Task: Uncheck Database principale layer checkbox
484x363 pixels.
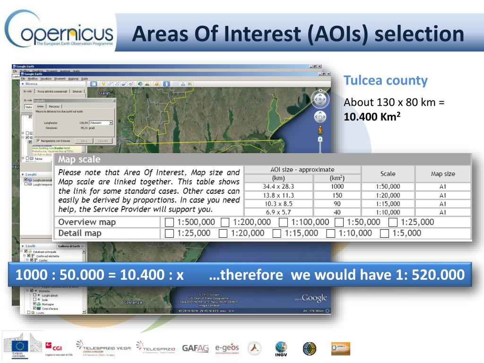Action: (x=26, y=251)
